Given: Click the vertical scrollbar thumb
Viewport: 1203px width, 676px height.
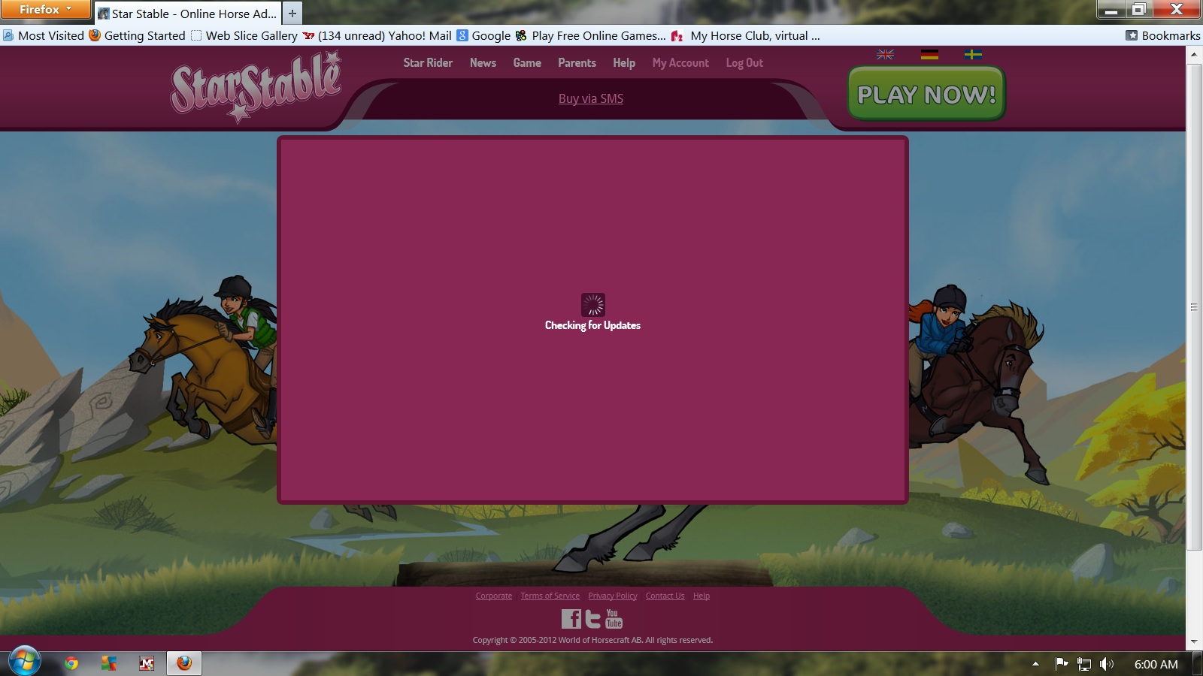Looking at the screenshot, I should 1194,307.
